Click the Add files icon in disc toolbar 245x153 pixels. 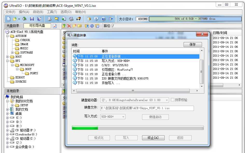click(87, 26)
